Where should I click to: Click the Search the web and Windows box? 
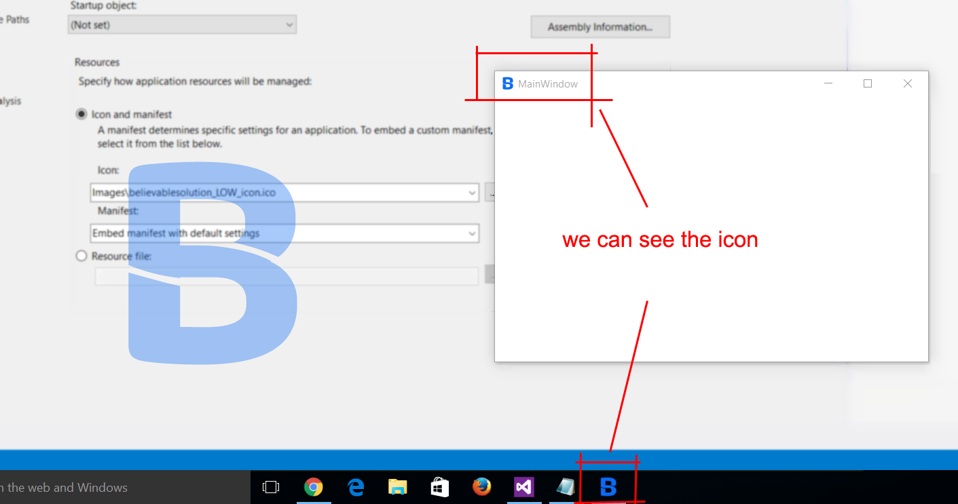click(122, 486)
